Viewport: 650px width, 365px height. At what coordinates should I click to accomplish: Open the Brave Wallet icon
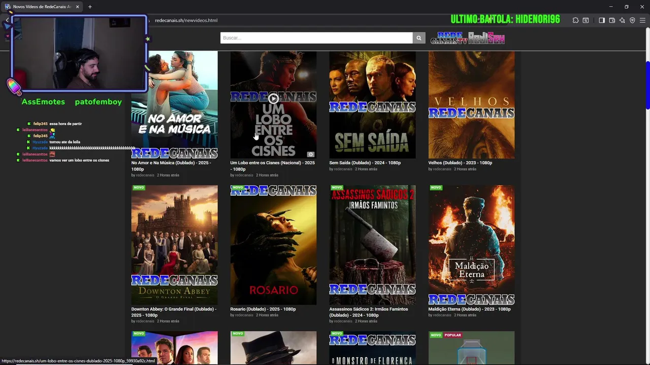(x=612, y=20)
